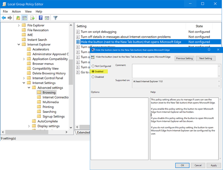The width and height of the screenshot is (223, 170).
Task: Click the IME folder icon in tree
Action: click(24, 35)
